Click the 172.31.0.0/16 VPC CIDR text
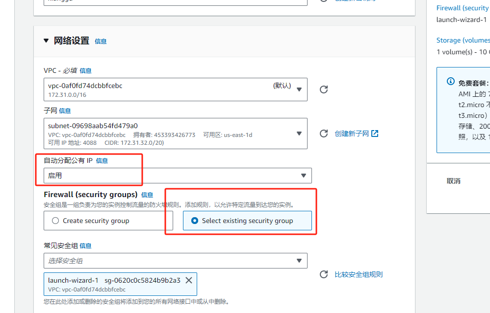Image resolution: width=490 pixels, height=313 pixels. (67, 95)
